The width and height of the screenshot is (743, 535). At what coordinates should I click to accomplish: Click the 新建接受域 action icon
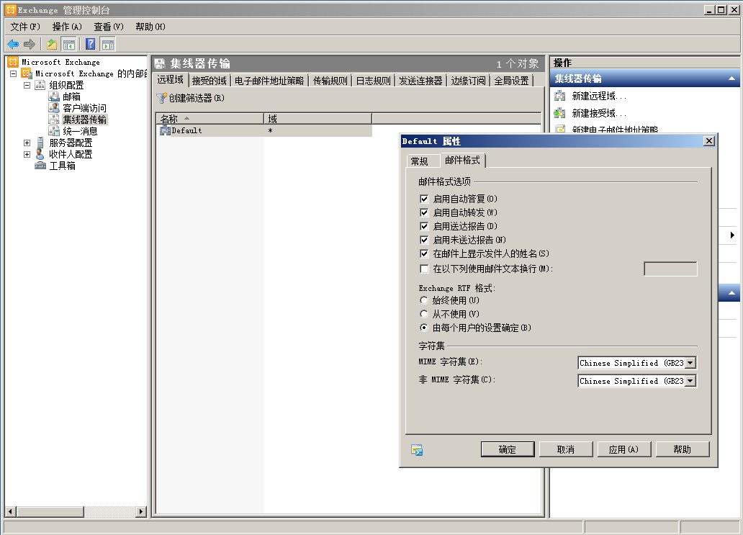pos(560,113)
